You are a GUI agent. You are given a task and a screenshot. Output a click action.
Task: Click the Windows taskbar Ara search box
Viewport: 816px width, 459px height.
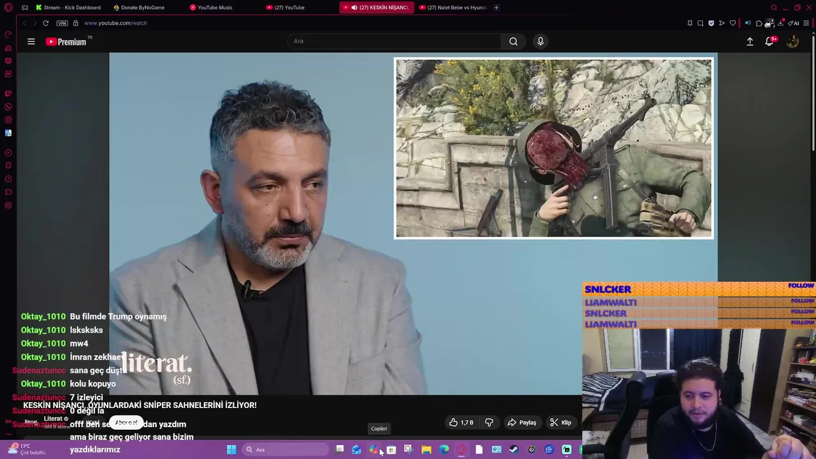tap(285, 449)
